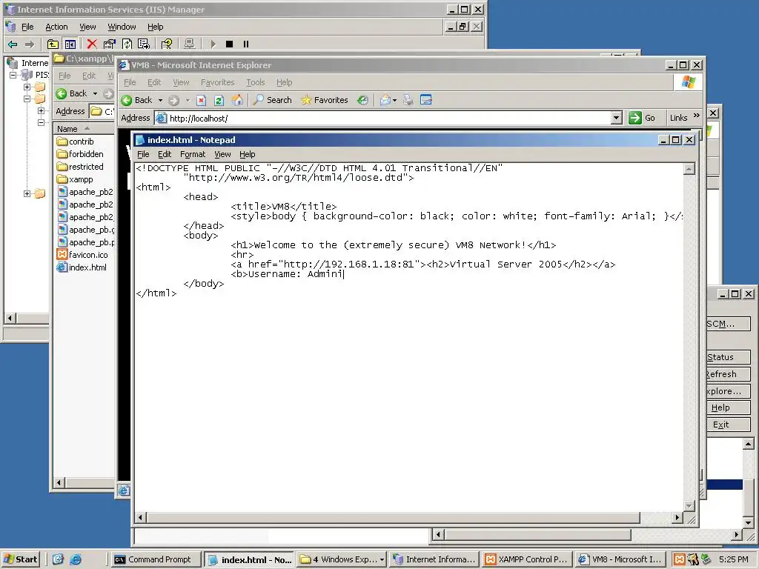Click Internet Explorer quick launch icon

tap(76, 559)
